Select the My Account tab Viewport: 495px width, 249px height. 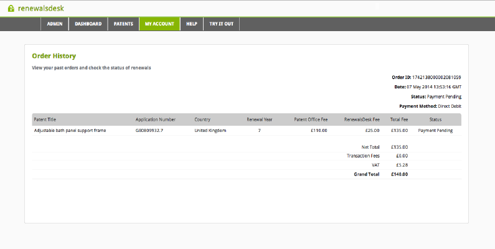[x=159, y=24]
